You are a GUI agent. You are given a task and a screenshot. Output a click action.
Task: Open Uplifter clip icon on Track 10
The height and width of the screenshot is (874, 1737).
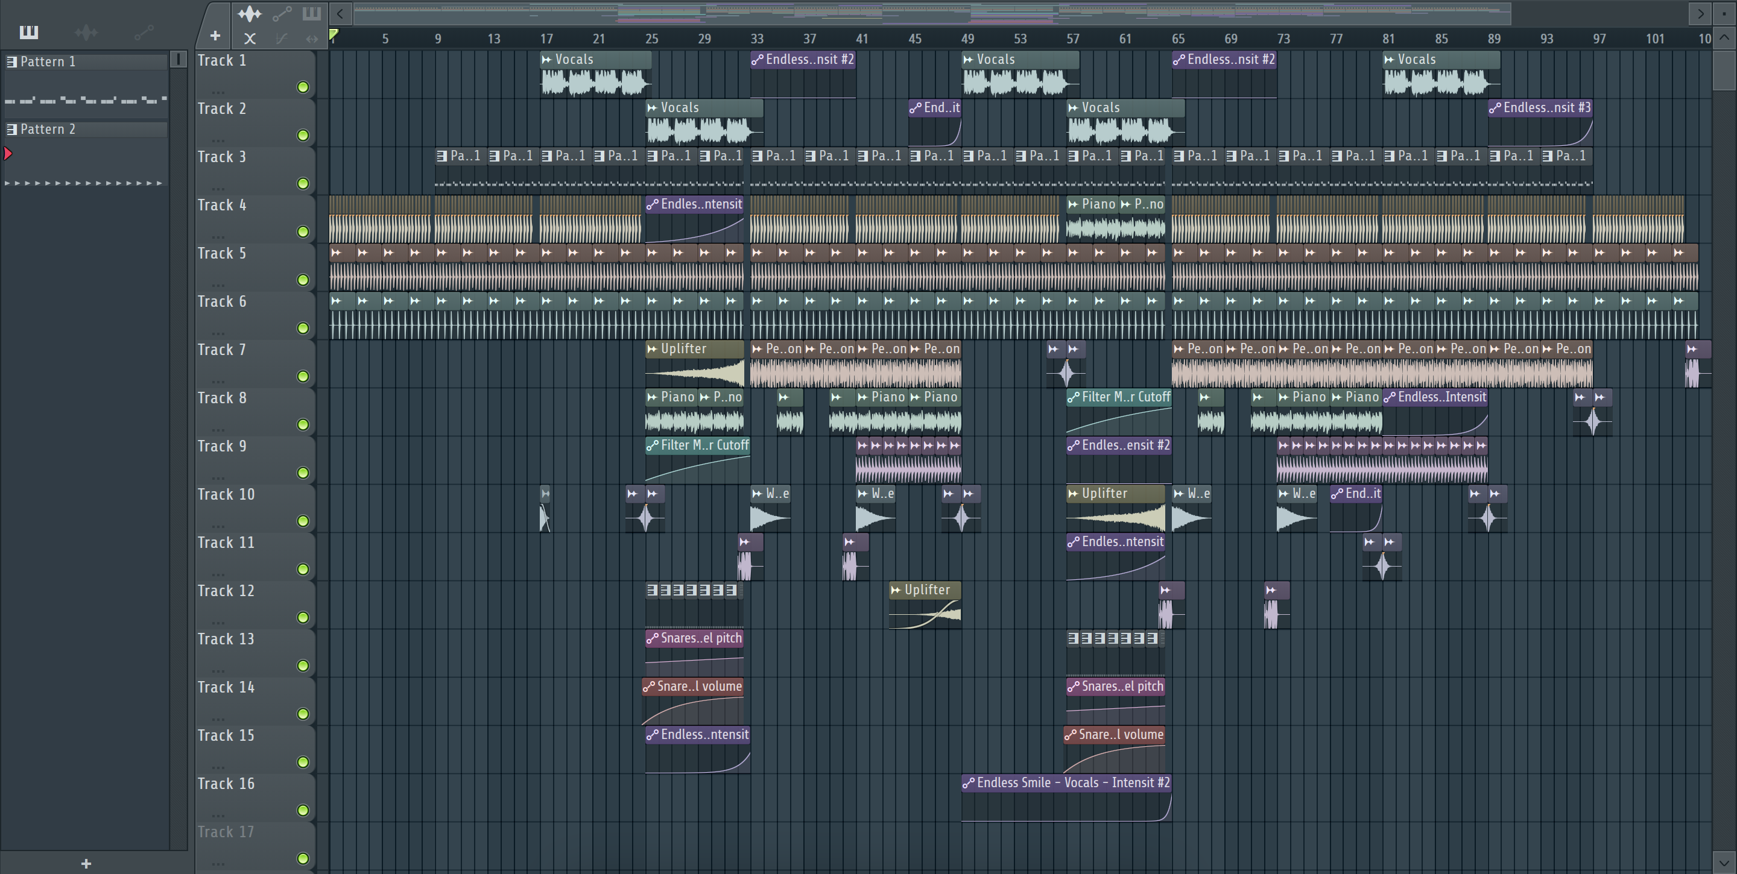pos(1074,494)
